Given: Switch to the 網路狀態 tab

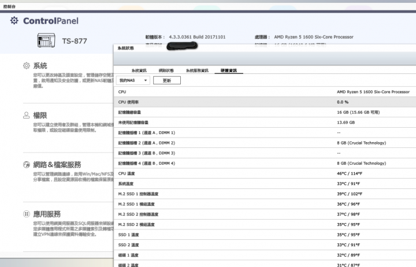Looking at the screenshot, I should (166, 71).
